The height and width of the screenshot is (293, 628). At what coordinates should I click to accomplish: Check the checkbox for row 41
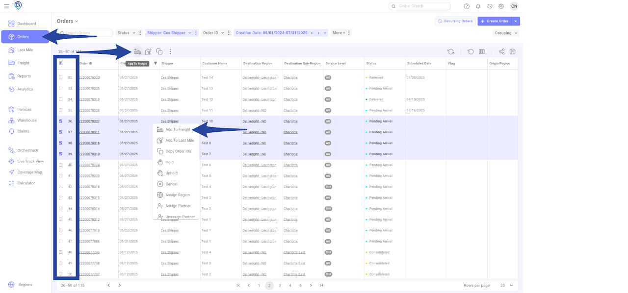(60, 176)
